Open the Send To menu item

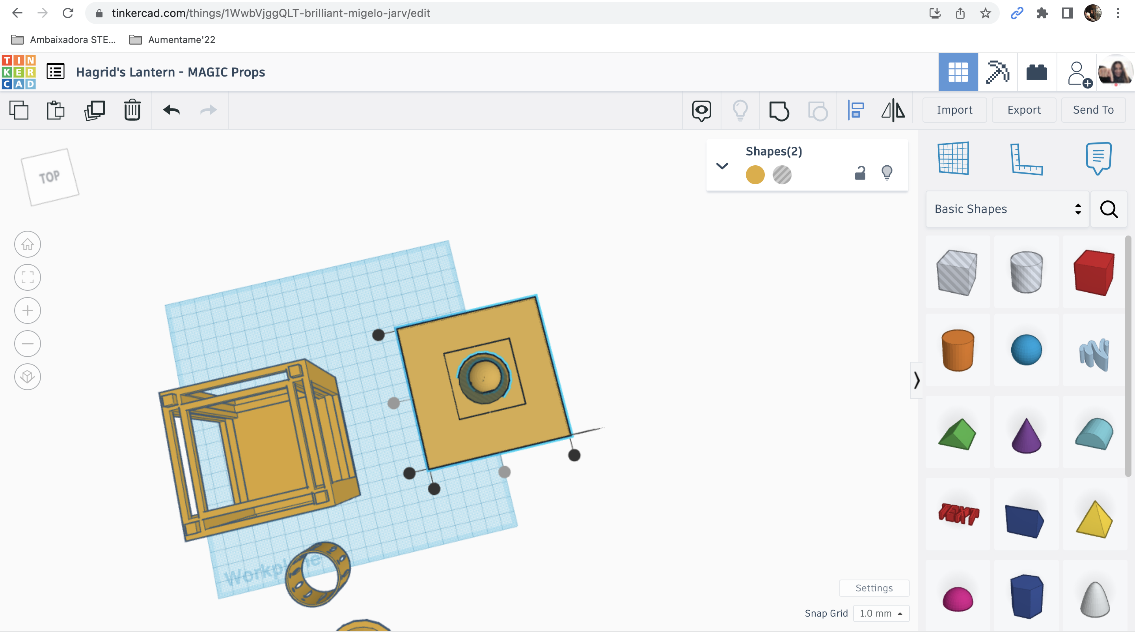1092,110
